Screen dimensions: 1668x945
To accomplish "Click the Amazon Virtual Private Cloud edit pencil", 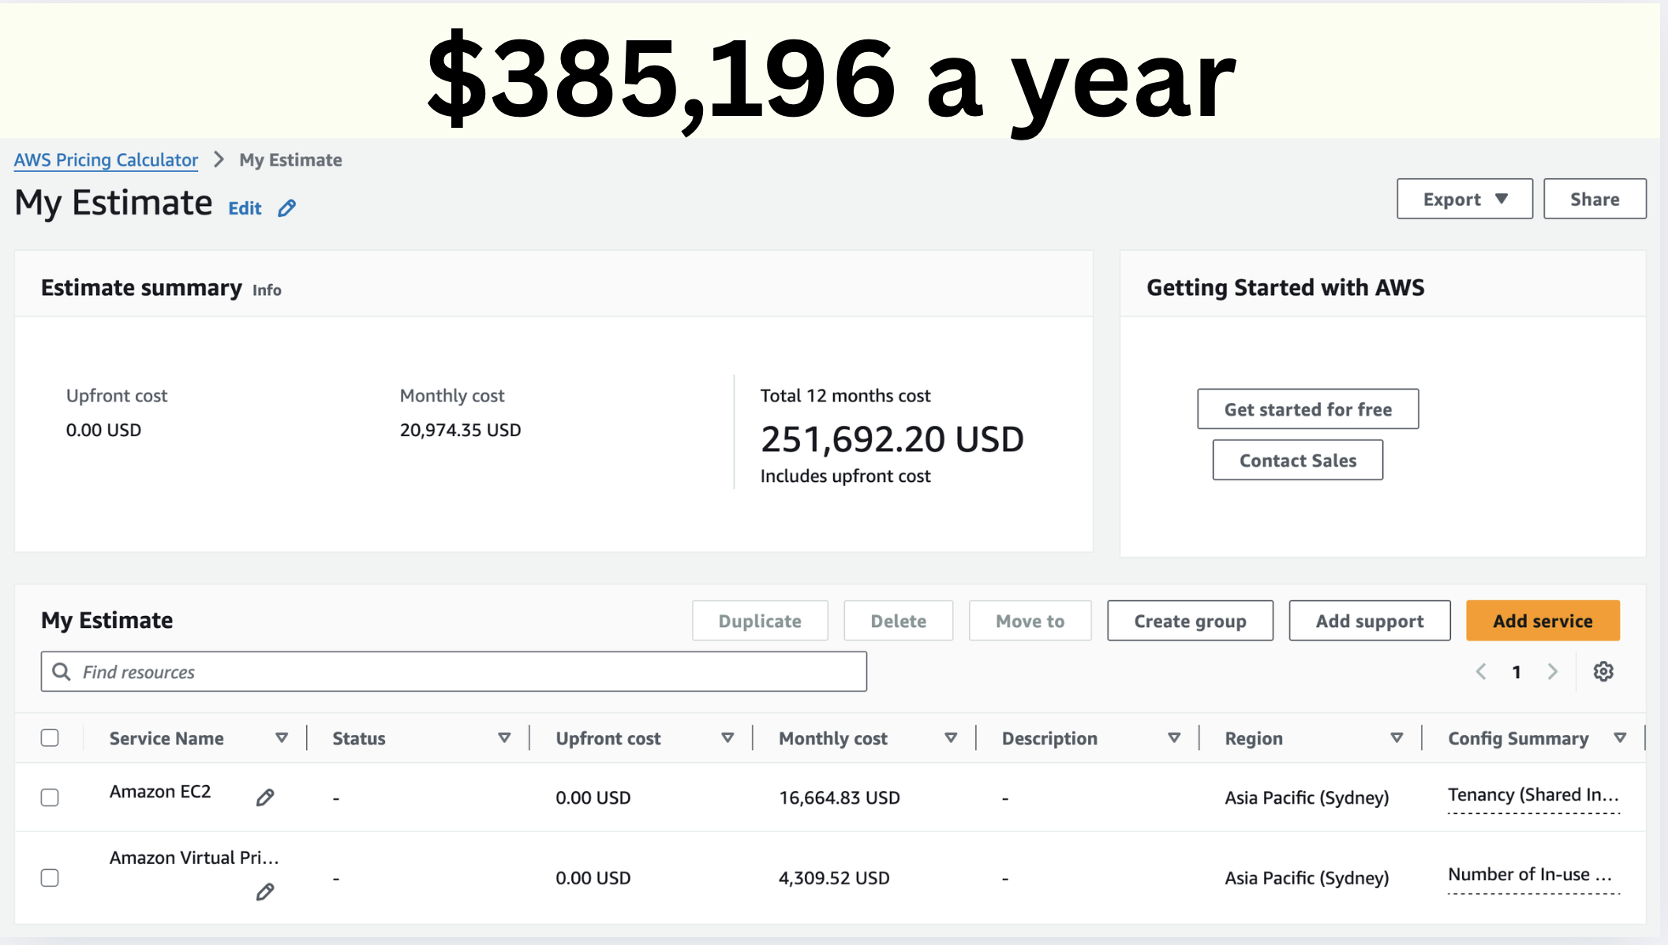I will tap(265, 892).
